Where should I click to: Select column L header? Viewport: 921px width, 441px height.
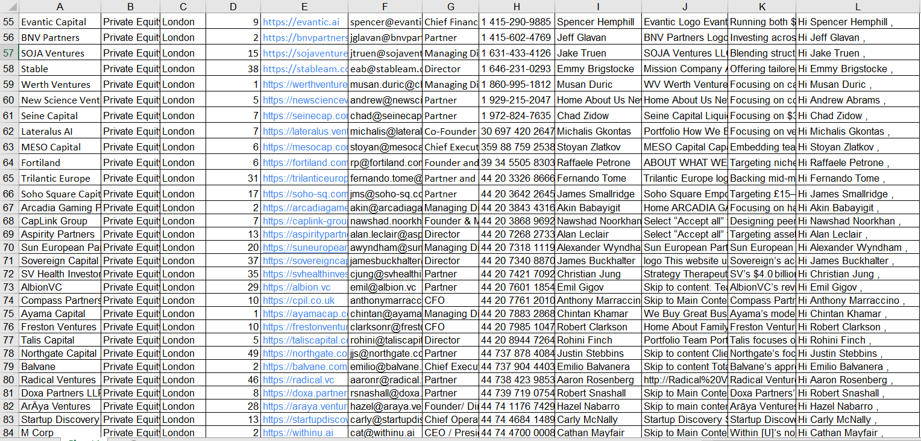pyautogui.click(x=857, y=7)
